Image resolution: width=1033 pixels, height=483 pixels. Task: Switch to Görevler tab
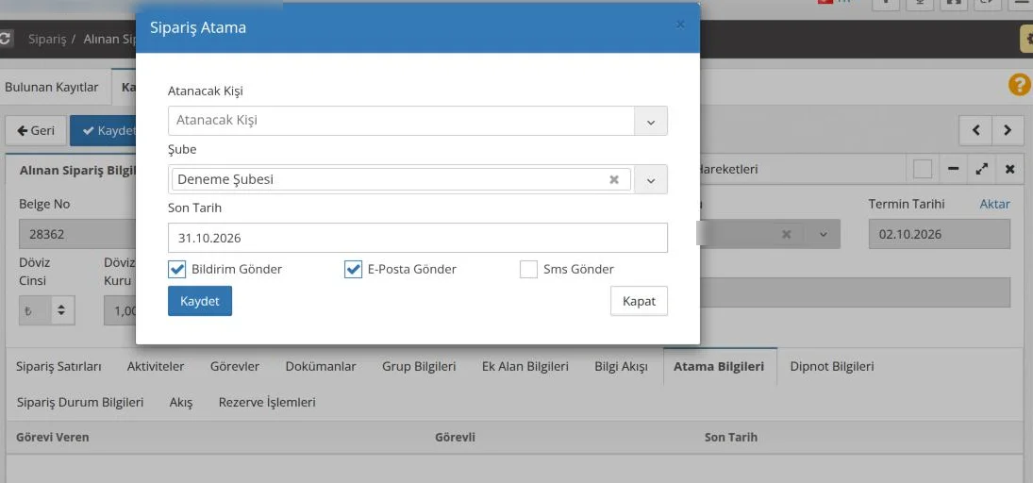(x=235, y=366)
